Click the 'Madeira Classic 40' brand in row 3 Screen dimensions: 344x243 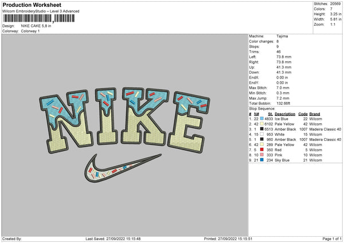click(x=325, y=129)
